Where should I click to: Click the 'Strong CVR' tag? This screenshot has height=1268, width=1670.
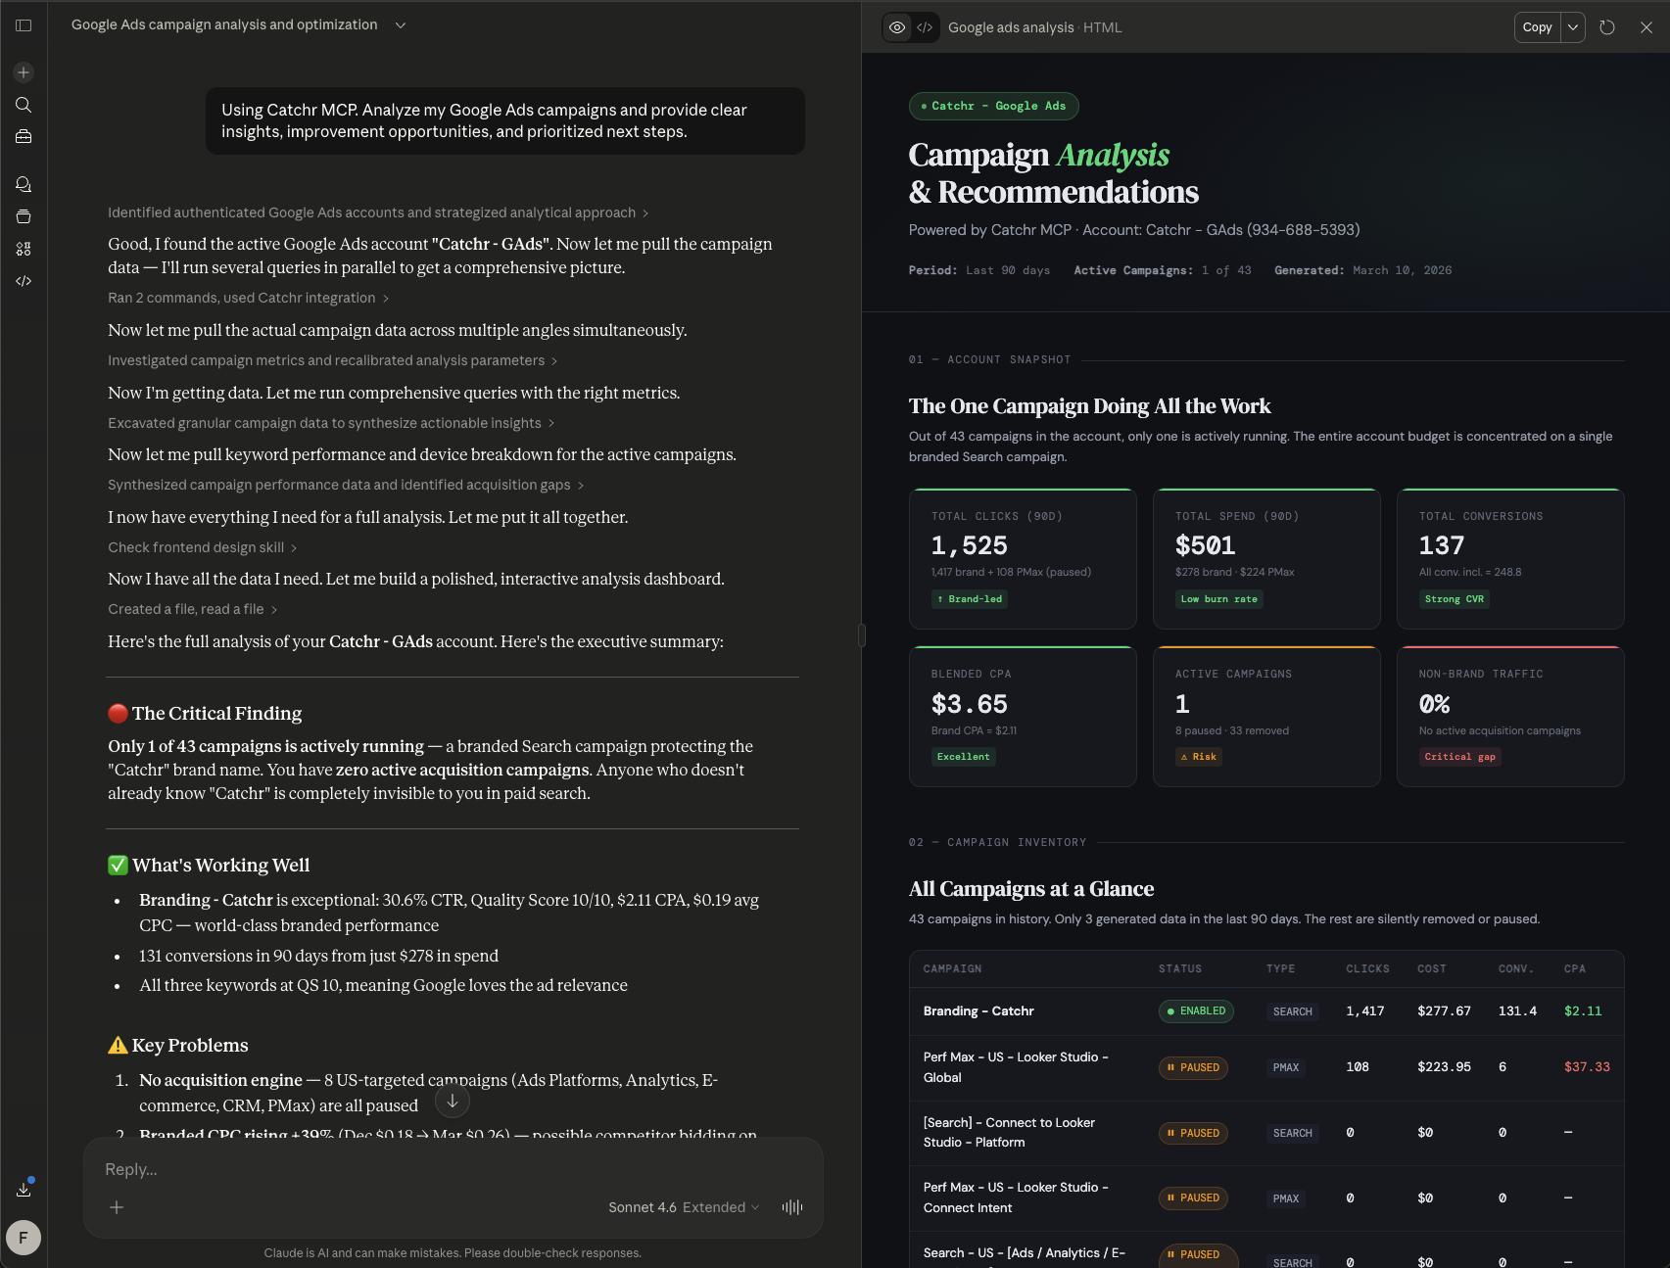1455,599
